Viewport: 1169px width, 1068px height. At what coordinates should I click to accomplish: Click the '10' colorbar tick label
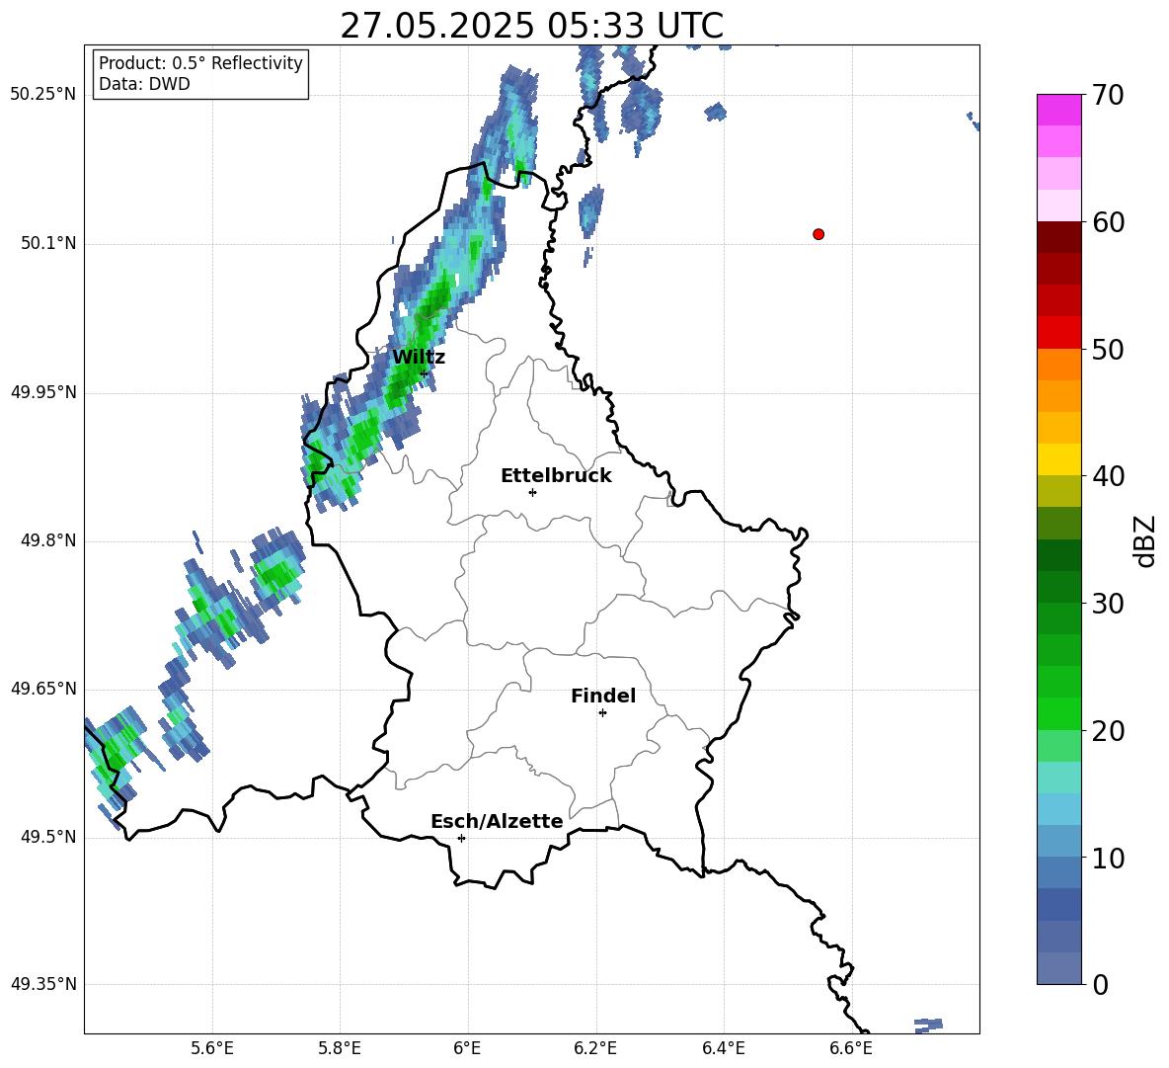coord(1108,858)
